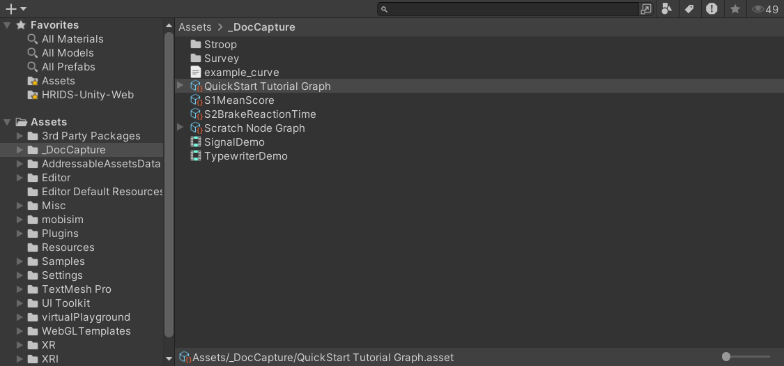This screenshot has height=366, width=784.
Task: Click the All Materials search icon
Action: tap(33, 39)
